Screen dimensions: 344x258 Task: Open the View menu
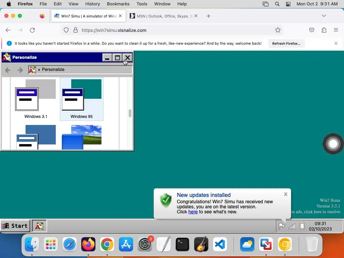[74, 4]
